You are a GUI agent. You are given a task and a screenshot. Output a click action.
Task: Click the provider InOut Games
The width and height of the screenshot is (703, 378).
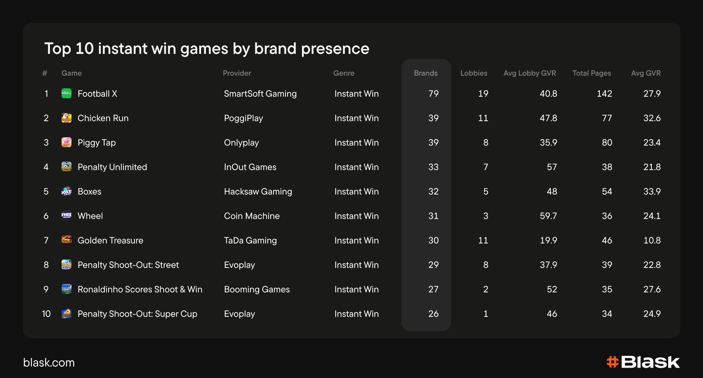(250, 167)
